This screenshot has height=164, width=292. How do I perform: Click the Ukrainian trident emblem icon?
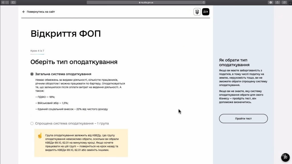[x=197, y=12]
